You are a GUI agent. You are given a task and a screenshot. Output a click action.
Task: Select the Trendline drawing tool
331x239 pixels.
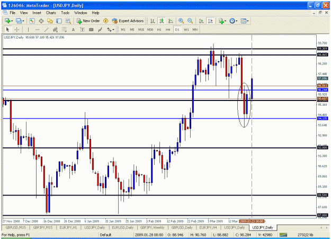pos(46,30)
